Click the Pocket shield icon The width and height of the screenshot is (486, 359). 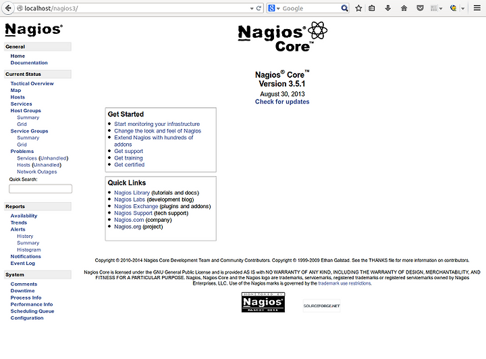coord(420,8)
